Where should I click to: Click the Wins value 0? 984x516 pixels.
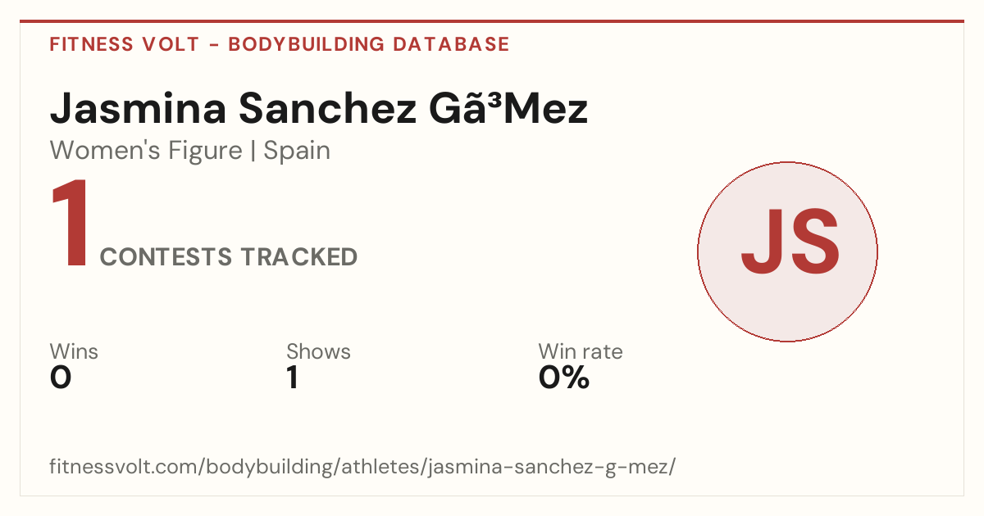61,378
